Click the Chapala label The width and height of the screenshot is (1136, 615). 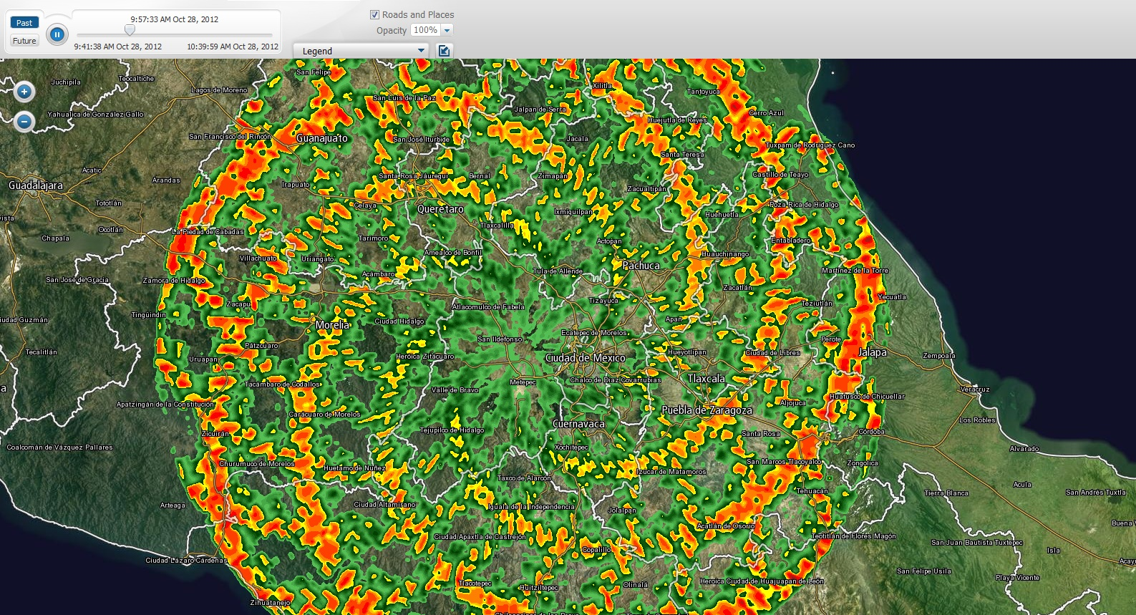[x=55, y=238]
